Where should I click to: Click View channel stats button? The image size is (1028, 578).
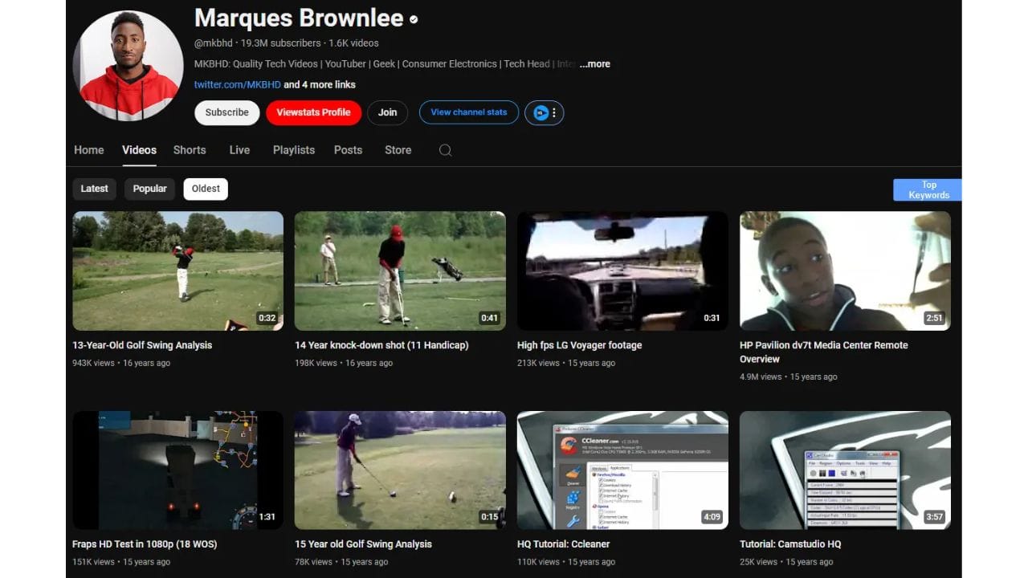point(469,112)
